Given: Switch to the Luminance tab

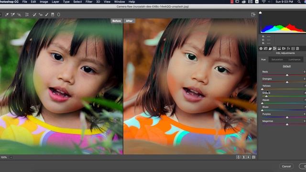Looking at the screenshot, I should [295, 59].
